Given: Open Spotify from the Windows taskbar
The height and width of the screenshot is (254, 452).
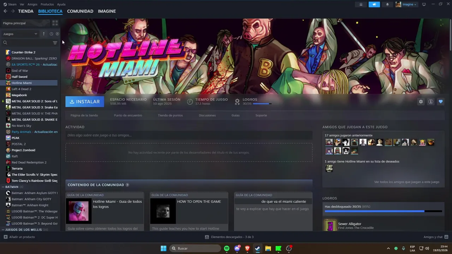Looking at the screenshot, I should tap(227, 248).
